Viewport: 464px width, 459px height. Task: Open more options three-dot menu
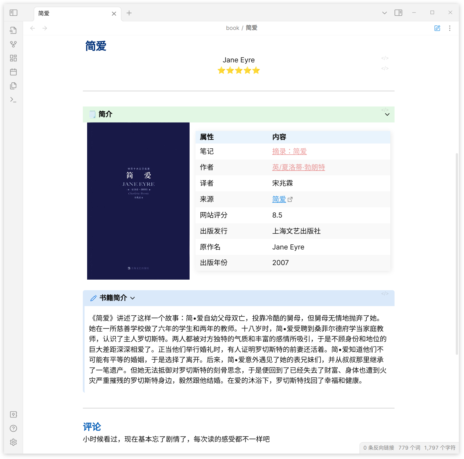pos(449,28)
